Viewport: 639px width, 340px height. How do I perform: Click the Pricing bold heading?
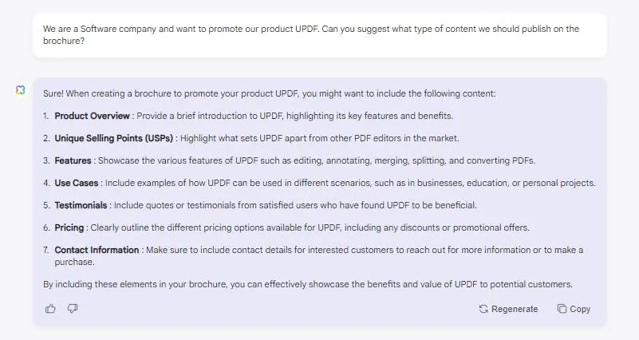point(69,228)
